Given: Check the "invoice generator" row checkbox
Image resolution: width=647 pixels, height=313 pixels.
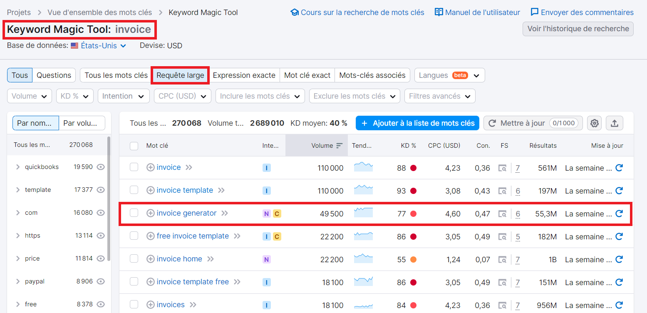Looking at the screenshot, I should tap(134, 213).
